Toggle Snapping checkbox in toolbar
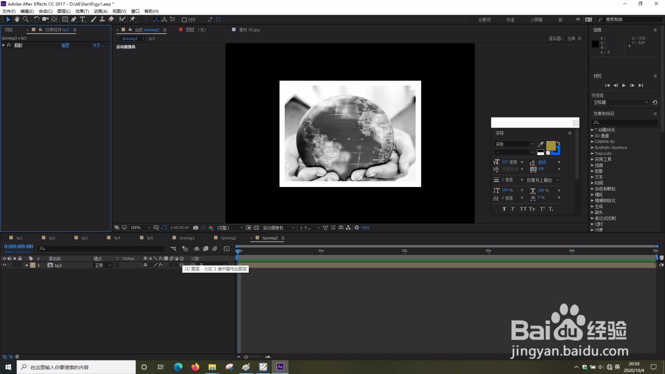The image size is (665, 374). click(184, 20)
